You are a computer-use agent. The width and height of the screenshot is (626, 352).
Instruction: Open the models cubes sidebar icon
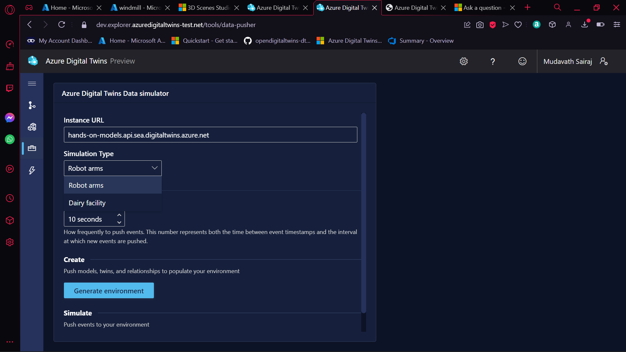tap(32, 127)
